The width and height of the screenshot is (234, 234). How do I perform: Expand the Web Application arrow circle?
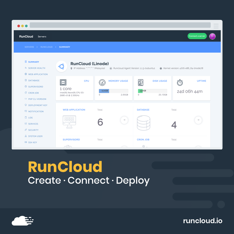[x=124, y=120]
